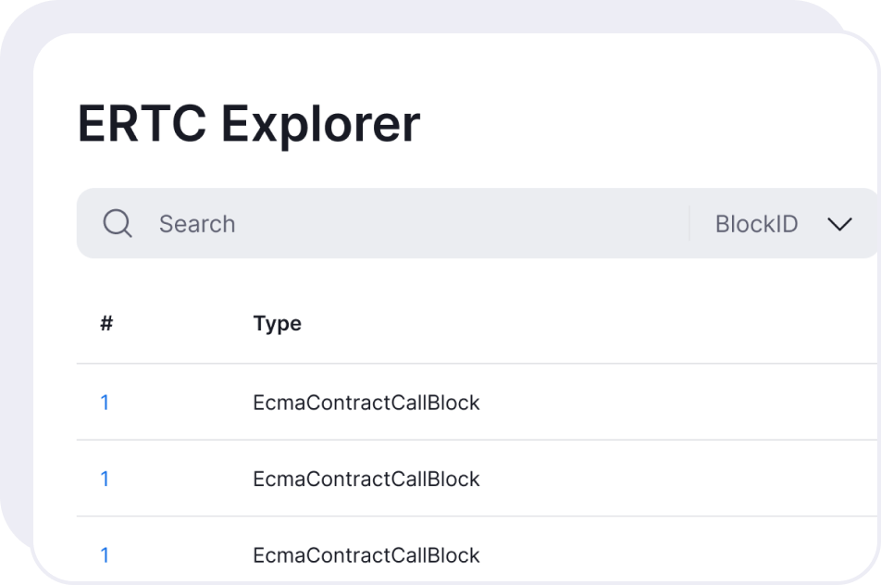Image resolution: width=881 pixels, height=585 pixels.
Task: Click the ERTC Explorer page title
Action: pos(248,123)
